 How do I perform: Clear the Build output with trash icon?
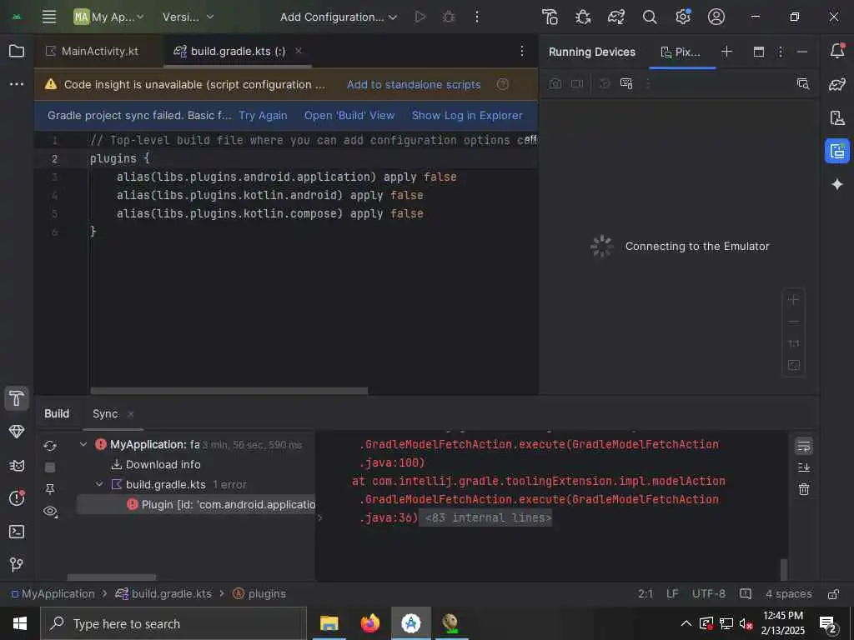pyautogui.click(x=803, y=488)
